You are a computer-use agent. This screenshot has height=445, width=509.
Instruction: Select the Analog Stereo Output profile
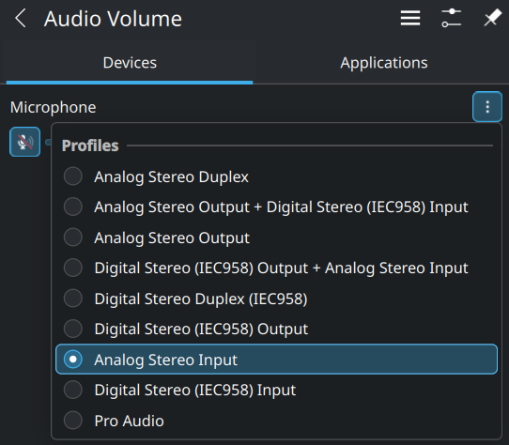(276, 238)
